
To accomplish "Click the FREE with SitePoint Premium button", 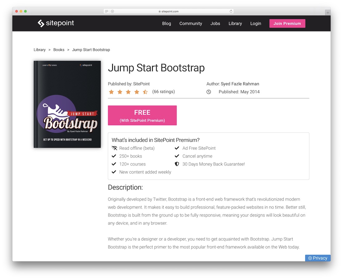I will click(142, 115).
